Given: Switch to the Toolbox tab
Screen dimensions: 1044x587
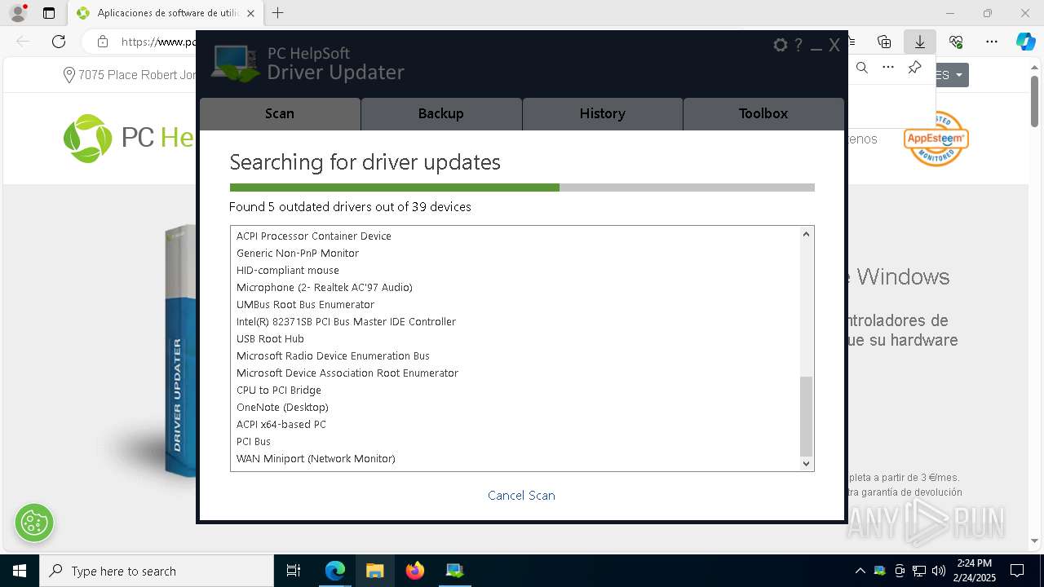Looking at the screenshot, I should (763, 114).
